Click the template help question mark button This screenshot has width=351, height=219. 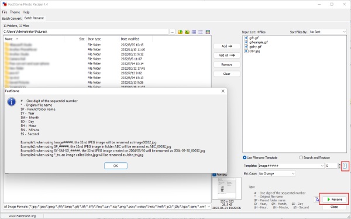(x=345, y=166)
